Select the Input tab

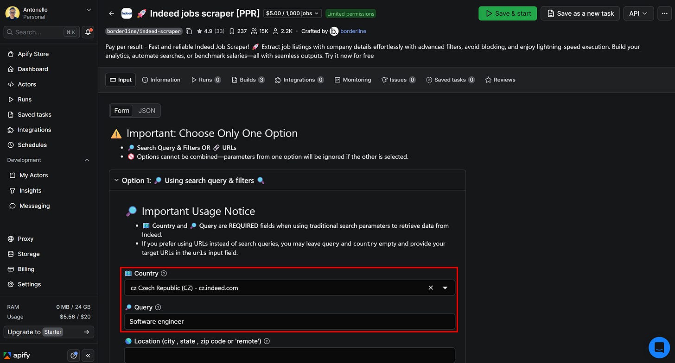point(121,80)
